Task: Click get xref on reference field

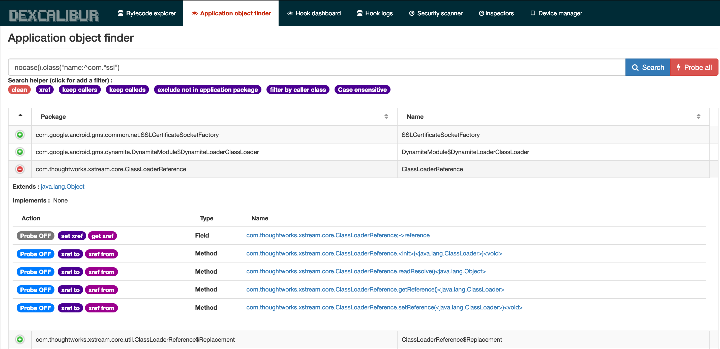Action: (102, 236)
